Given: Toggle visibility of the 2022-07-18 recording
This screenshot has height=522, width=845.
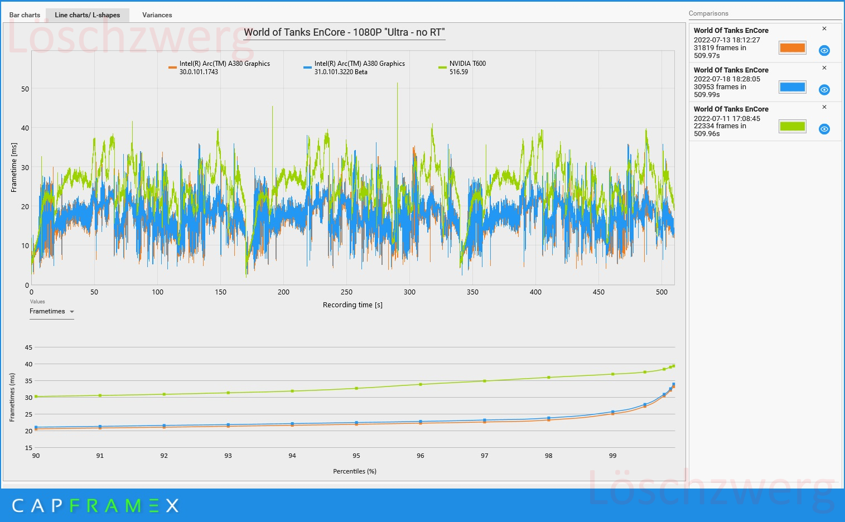Looking at the screenshot, I should (824, 90).
